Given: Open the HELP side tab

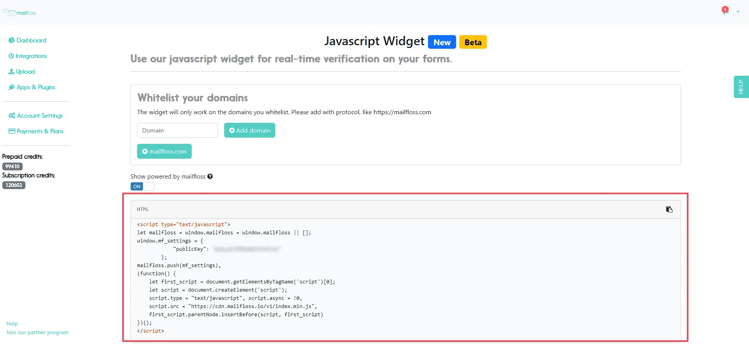Looking at the screenshot, I should (x=741, y=87).
